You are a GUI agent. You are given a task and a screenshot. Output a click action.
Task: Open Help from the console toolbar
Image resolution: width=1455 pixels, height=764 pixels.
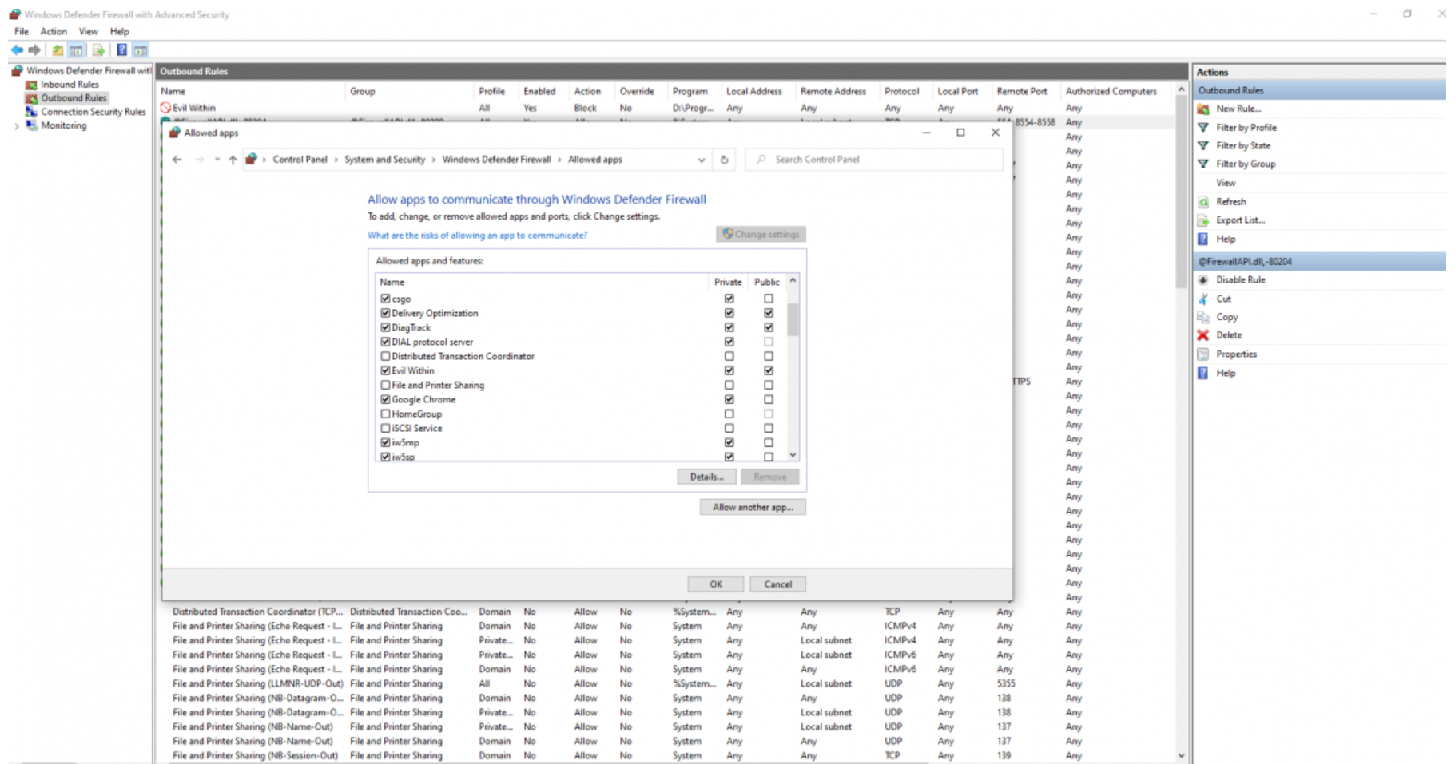click(x=121, y=50)
